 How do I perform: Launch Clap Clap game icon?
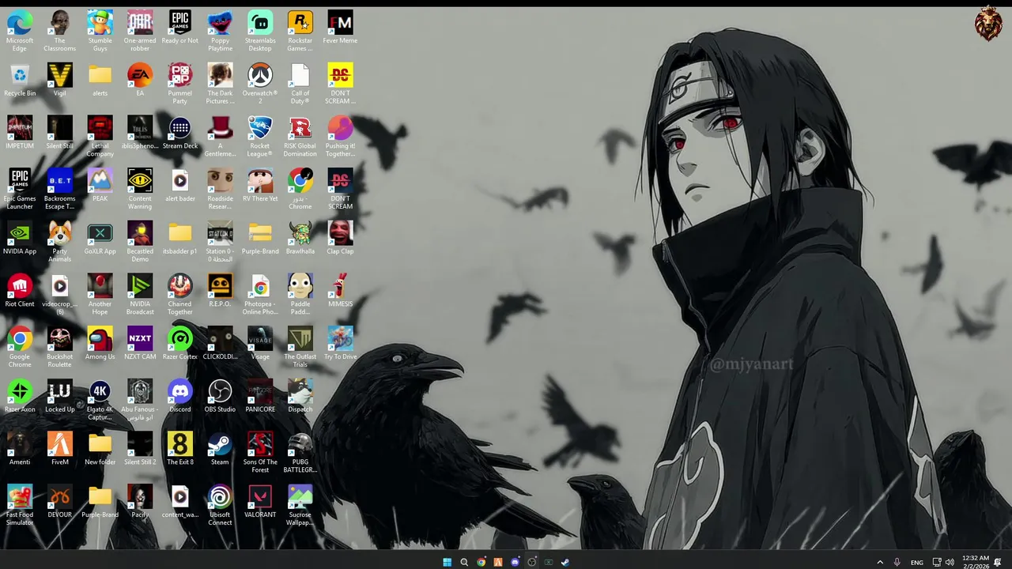tap(340, 239)
